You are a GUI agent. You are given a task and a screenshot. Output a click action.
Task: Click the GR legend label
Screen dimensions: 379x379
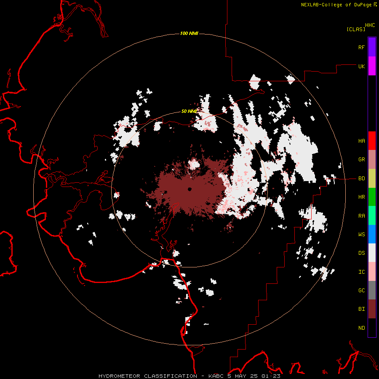pos(361,160)
